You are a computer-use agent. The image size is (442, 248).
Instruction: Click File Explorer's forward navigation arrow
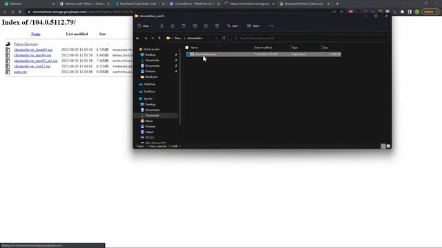tap(146, 39)
